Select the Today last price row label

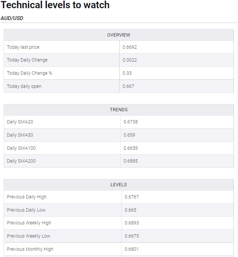coord(23,47)
